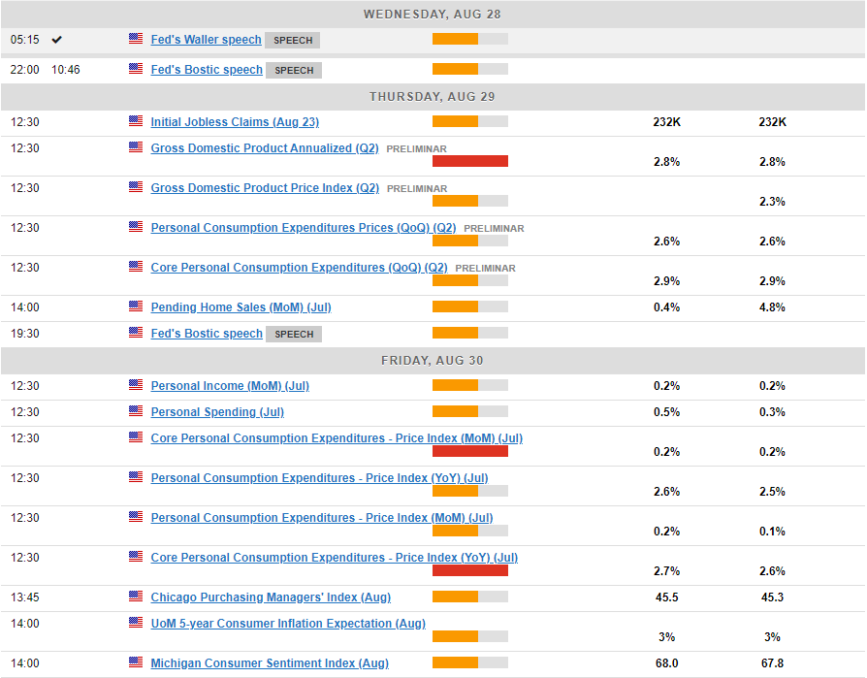Click the Friday, Aug 30 date header
This screenshot has height=678, width=867.
point(433,361)
